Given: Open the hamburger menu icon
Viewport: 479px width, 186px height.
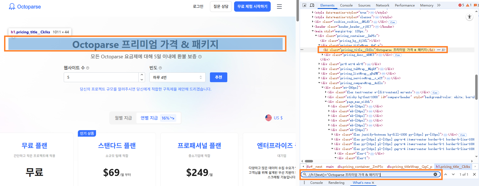Looking at the screenshot, I should click(279, 7).
